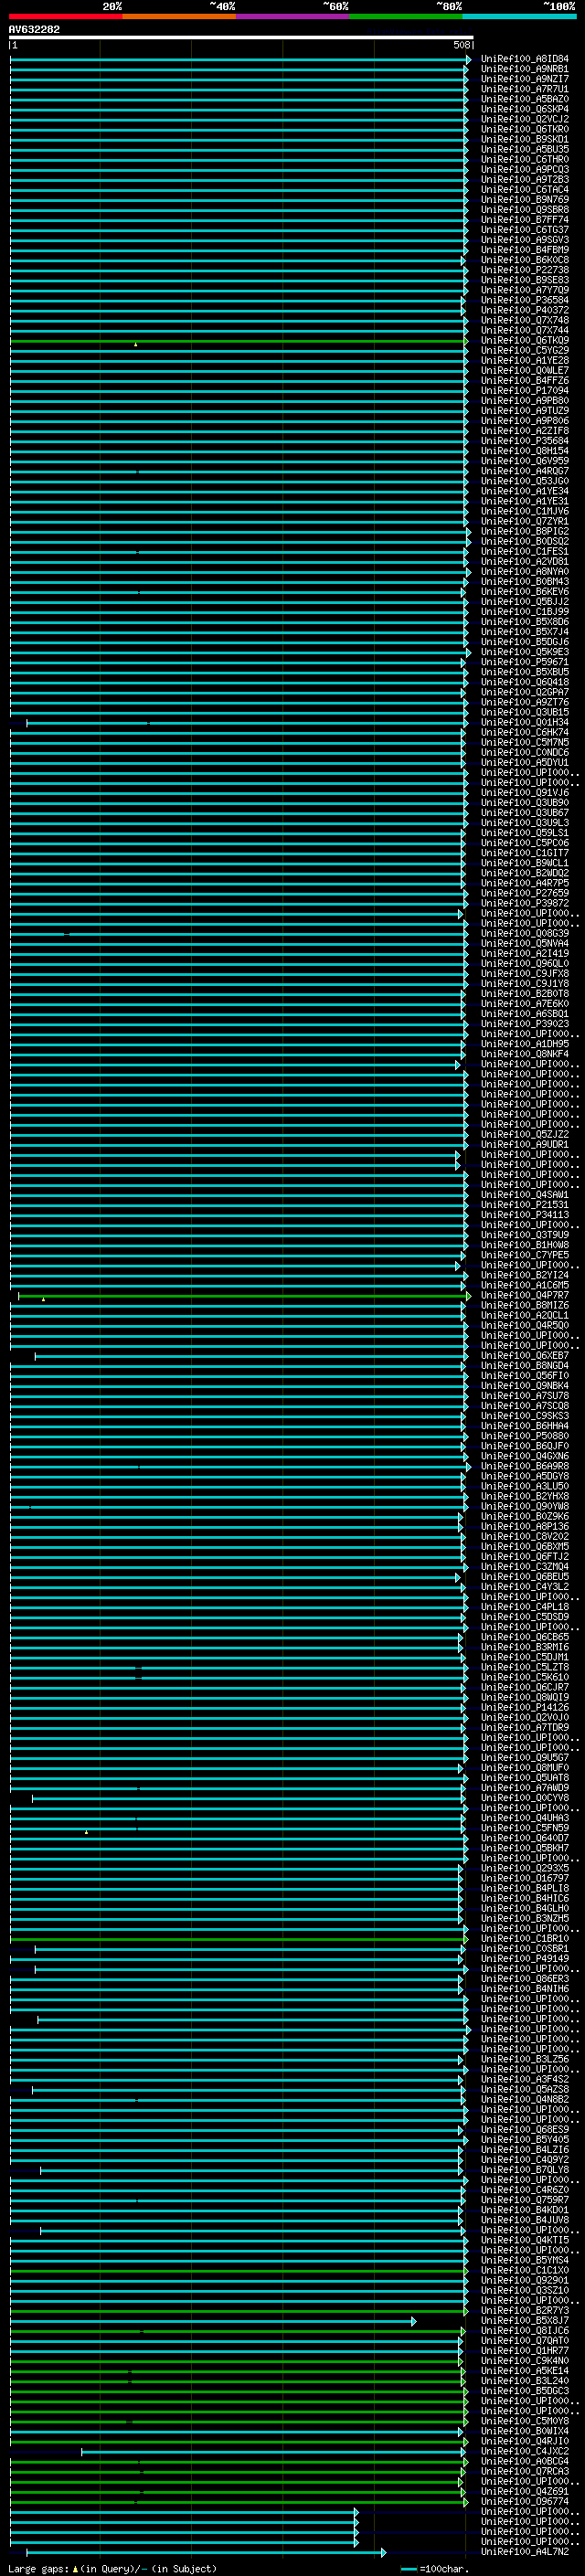This screenshot has height=2576, width=585.
Task: Open hit UniRef100_A4L7N2
Action: 525,2552
